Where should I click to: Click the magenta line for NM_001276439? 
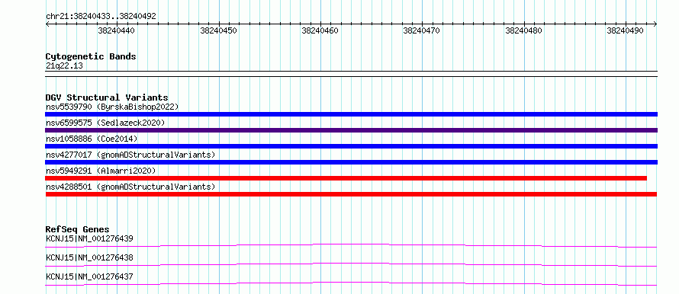[351, 245]
